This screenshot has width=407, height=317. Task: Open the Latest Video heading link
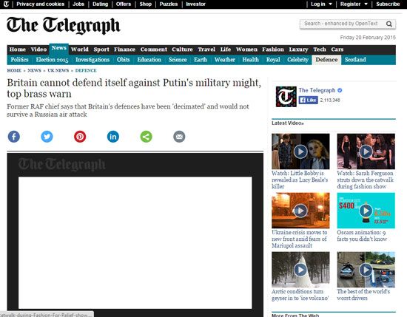(x=288, y=123)
